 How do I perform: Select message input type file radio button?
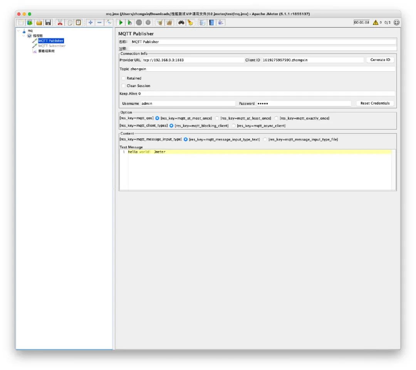(x=265, y=140)
